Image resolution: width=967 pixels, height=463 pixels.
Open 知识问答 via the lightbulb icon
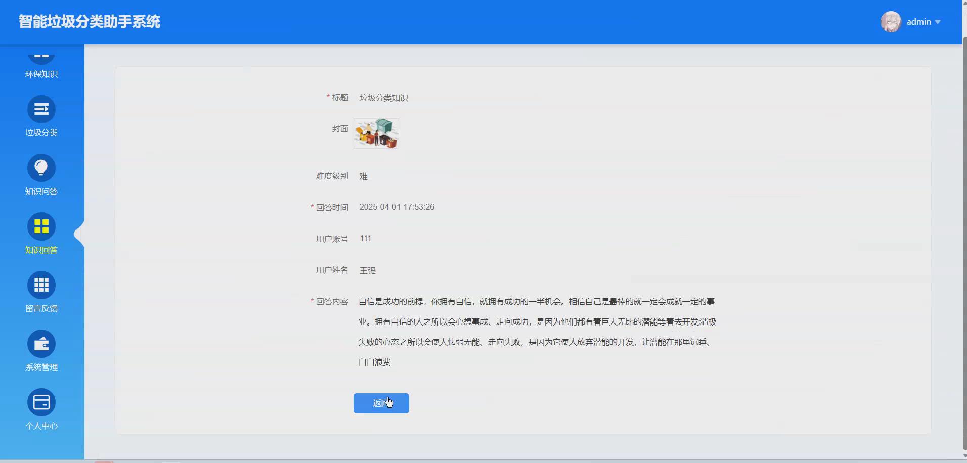click(41, 167)
